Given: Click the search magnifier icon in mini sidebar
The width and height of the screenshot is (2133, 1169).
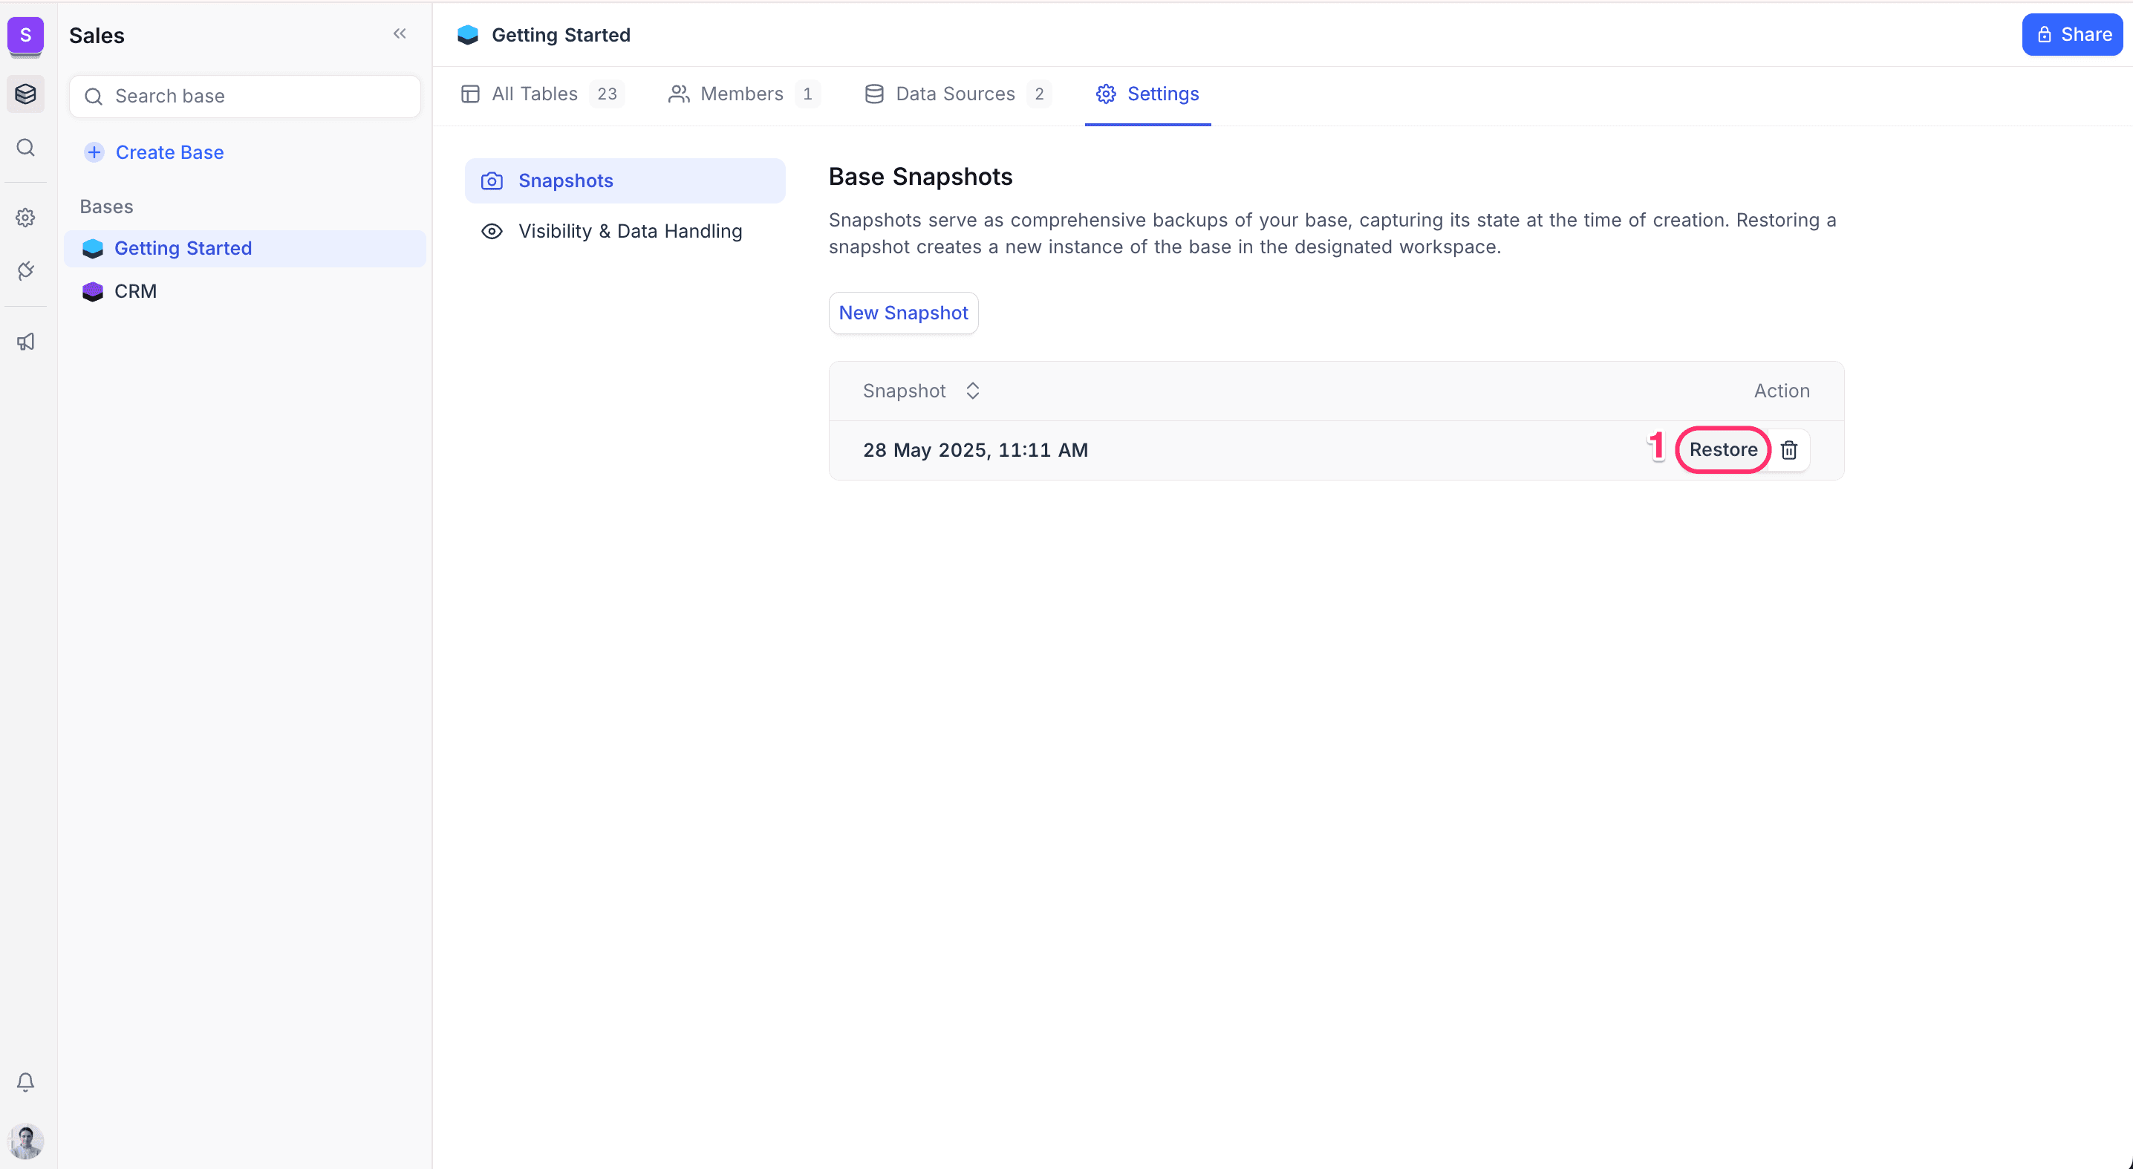Looking at the screenshot, I should (26, 147).
